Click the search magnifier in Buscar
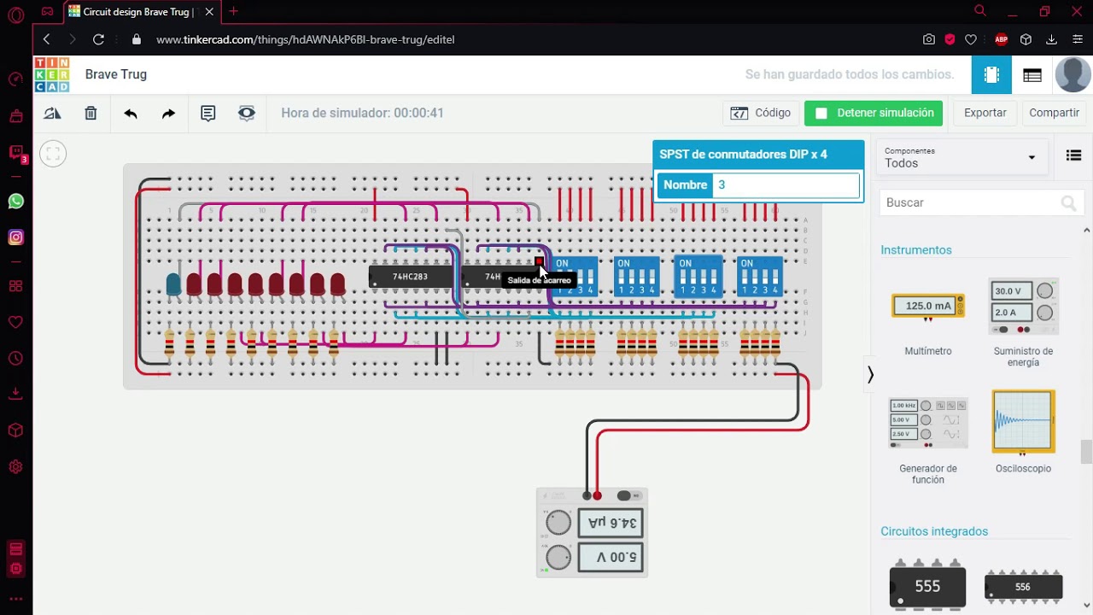Screen dimensions: 1093x615 pos(1068,202)
